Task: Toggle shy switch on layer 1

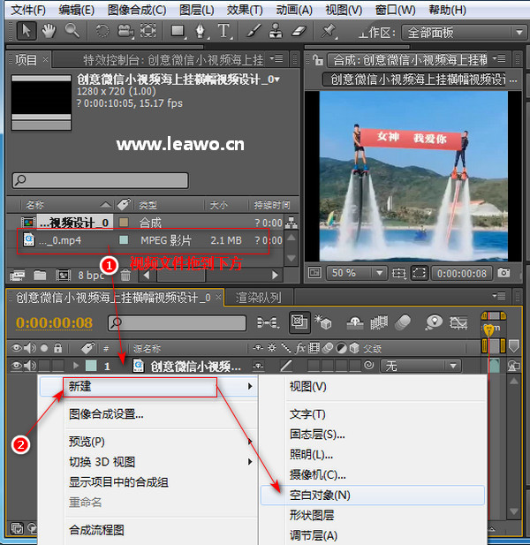Action: [258, 366]
